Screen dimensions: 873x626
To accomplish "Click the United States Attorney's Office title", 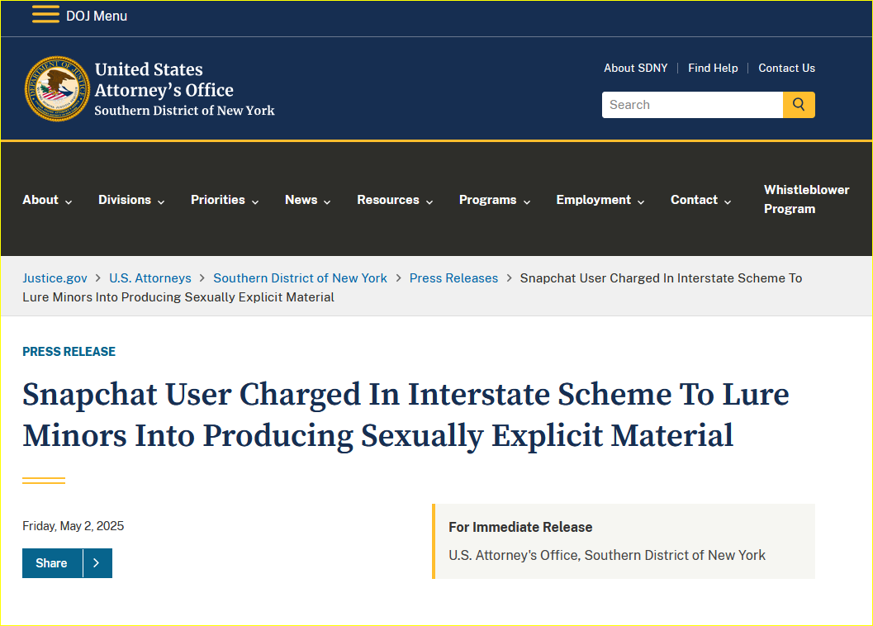I will 184,88.
